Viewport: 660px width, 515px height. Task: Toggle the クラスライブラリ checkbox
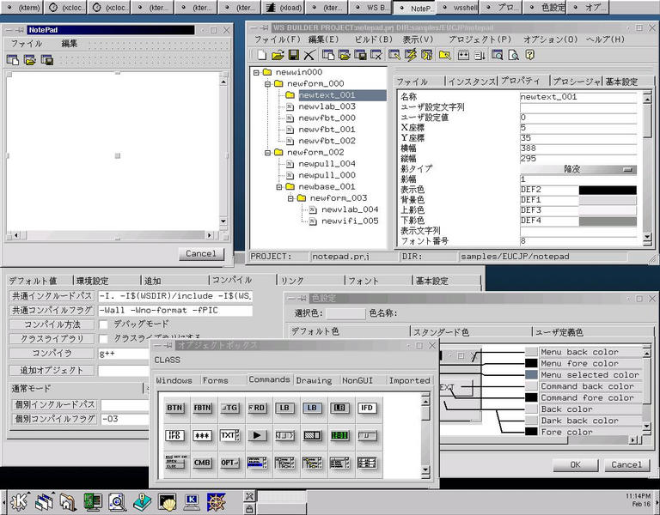coord(104,338)
